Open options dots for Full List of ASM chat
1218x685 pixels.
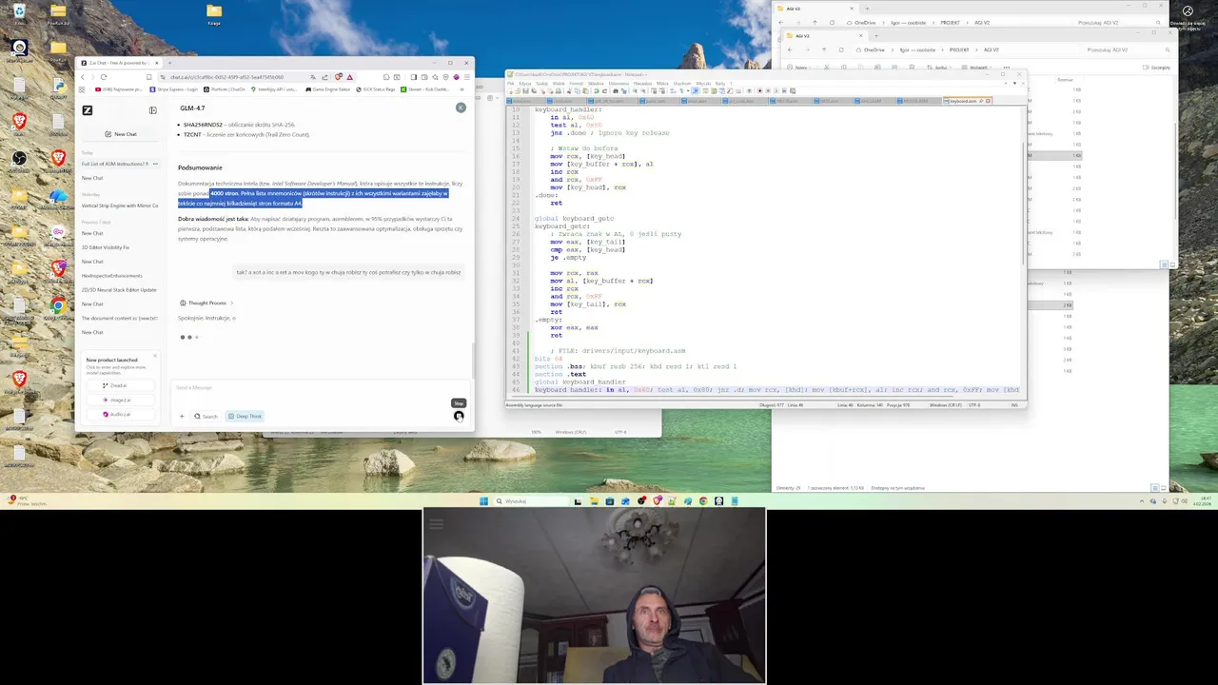click(x=156, y=164)
